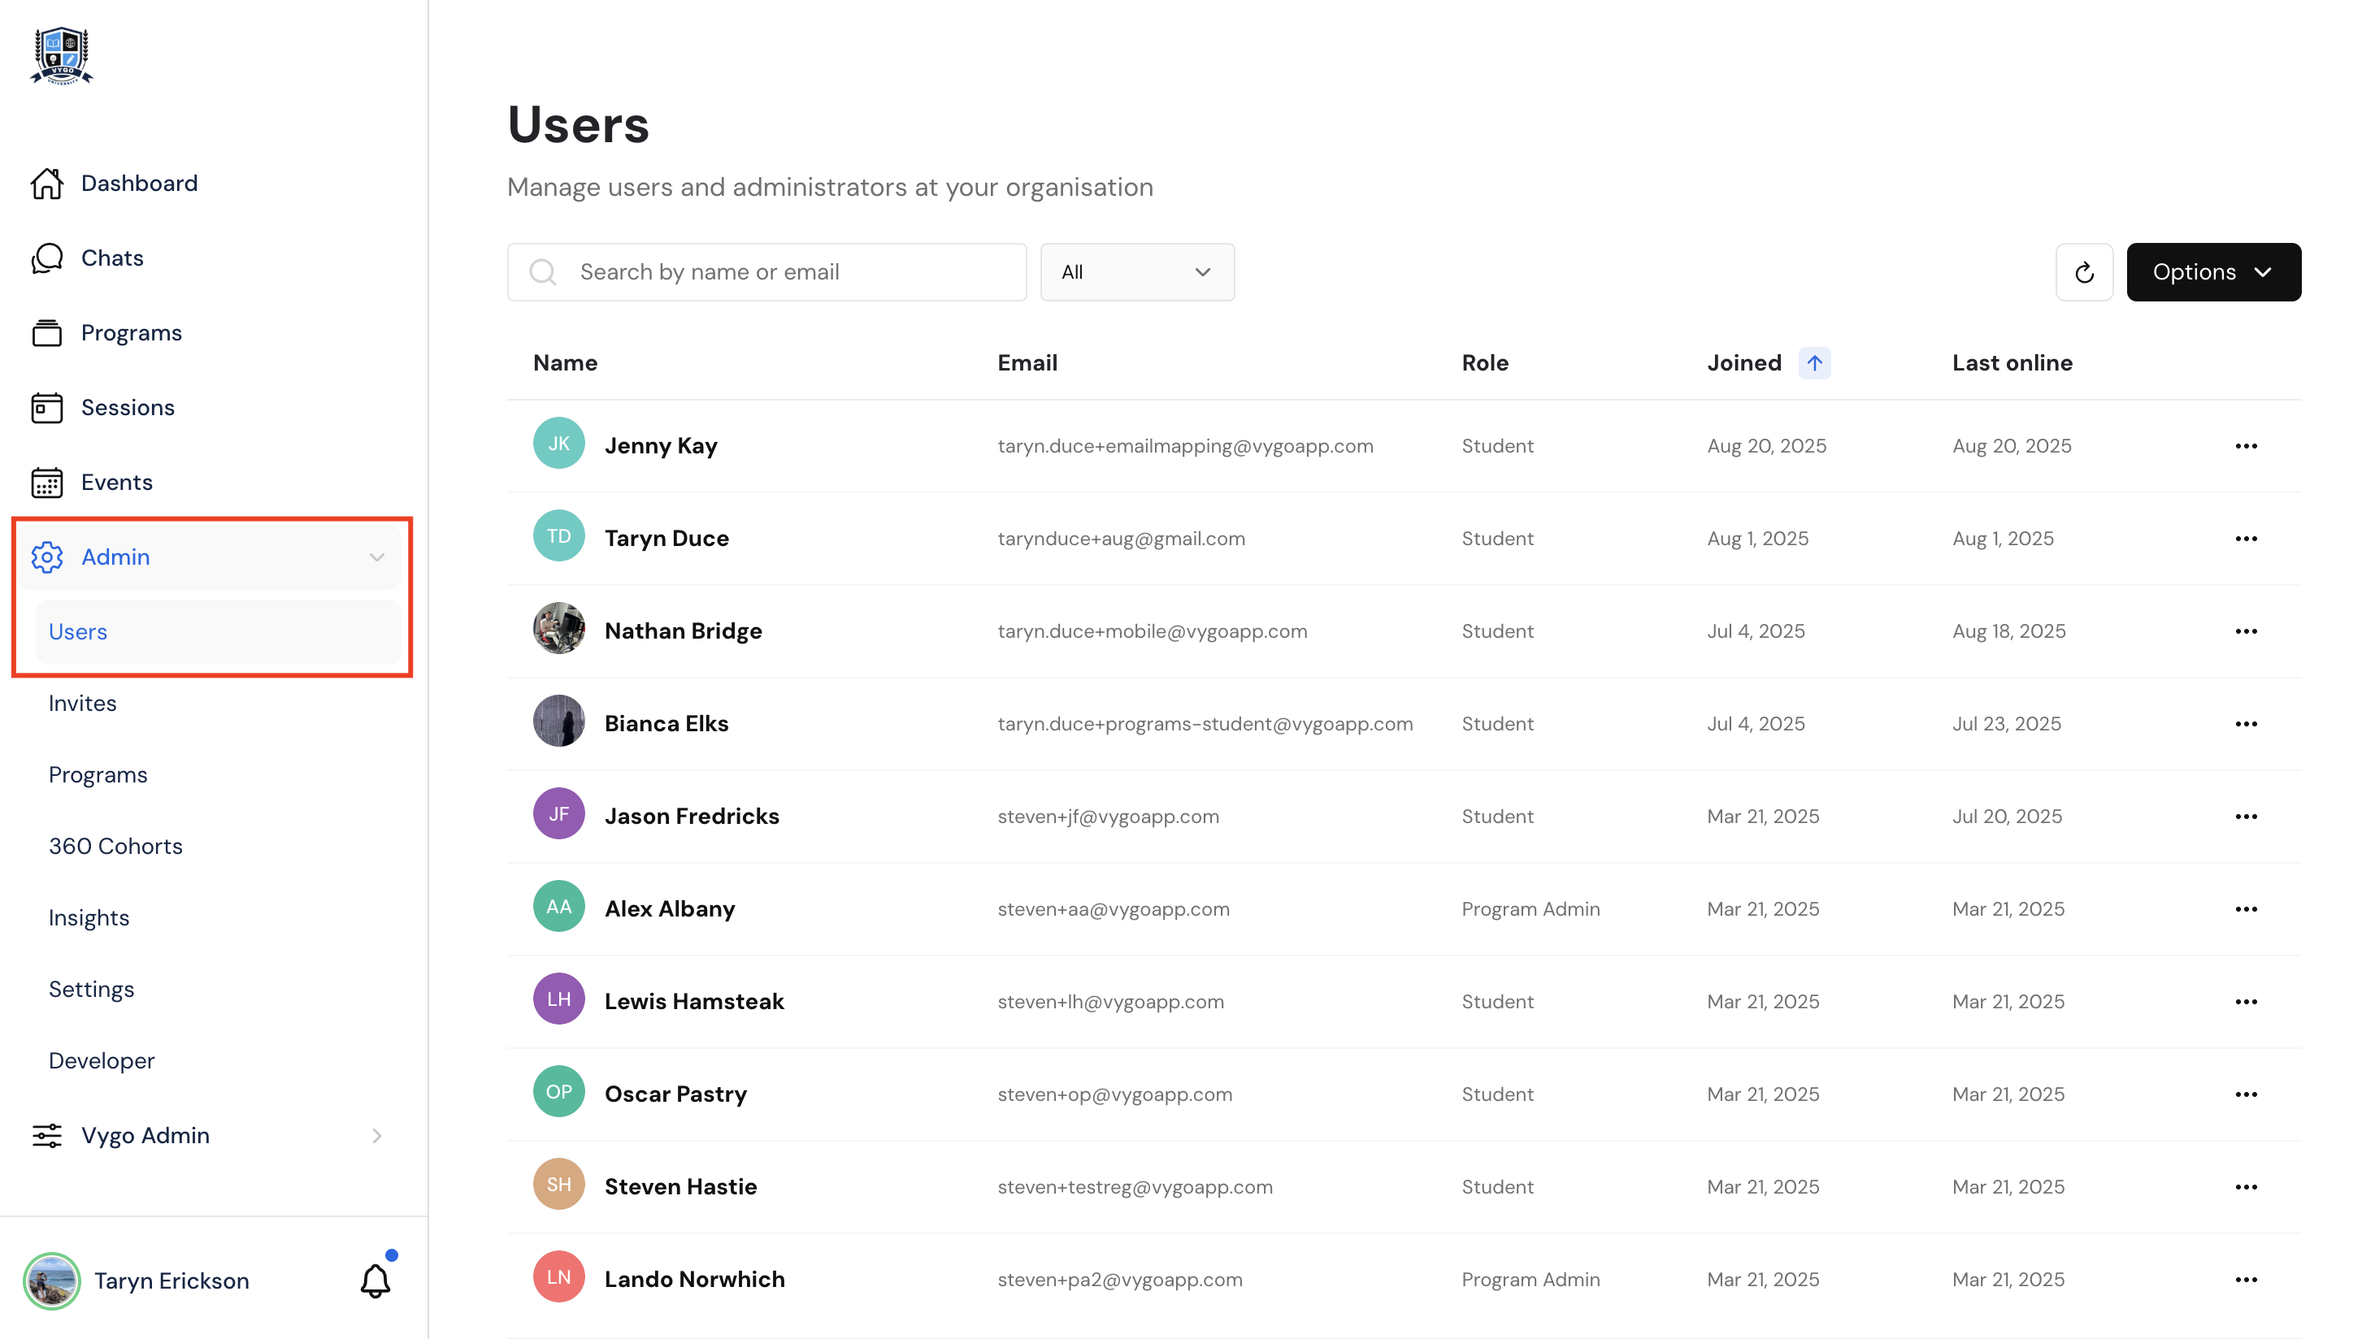Click the Dashboard home icon
Screen dimensions: 2375x1339
[x=46, y=184]
